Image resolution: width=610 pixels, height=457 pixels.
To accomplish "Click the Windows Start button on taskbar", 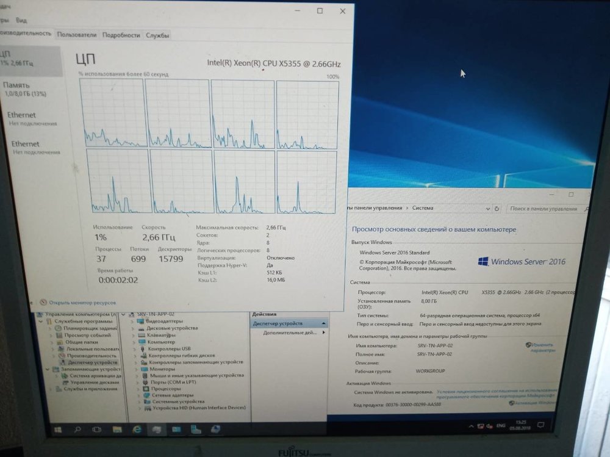I will click(57, 430).
